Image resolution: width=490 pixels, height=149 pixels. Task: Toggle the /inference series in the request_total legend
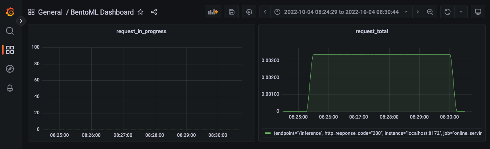pos(378,134)
